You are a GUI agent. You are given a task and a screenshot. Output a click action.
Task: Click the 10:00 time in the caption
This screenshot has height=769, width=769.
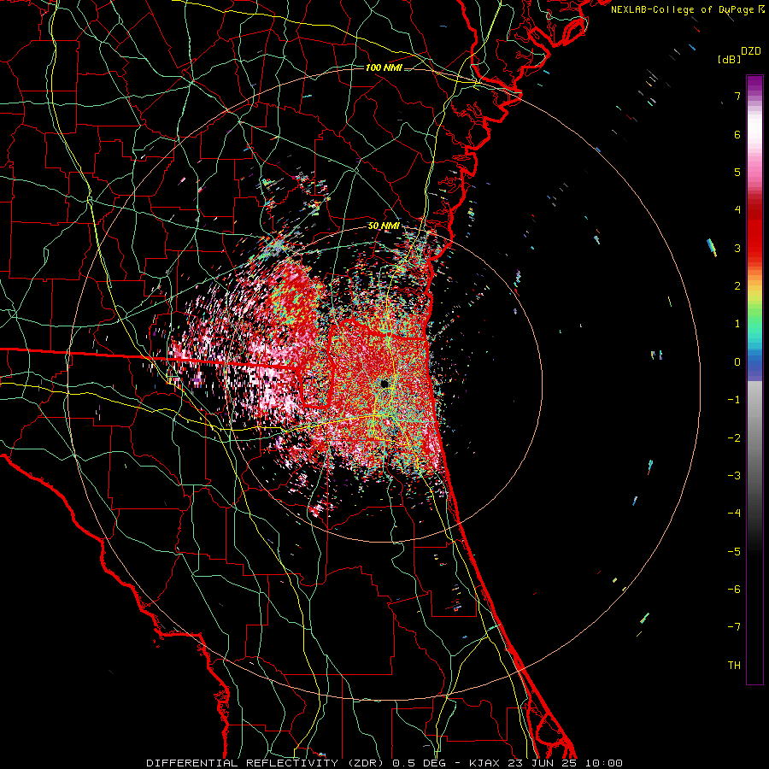click(x=604, y=763)
